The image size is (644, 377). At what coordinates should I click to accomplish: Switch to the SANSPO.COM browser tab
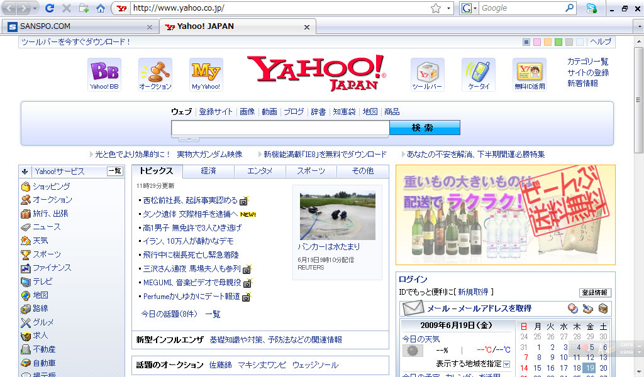pos(79,26)
